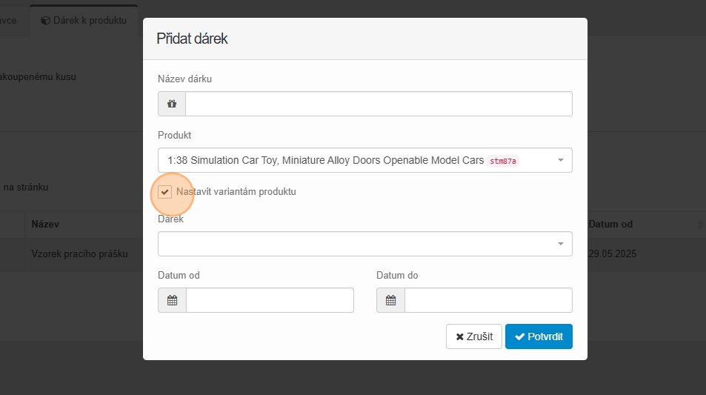Open the Produkt dropdown arrow
Image resolution: width=706 pixels, height=395 pixels.
click(560, 160)
